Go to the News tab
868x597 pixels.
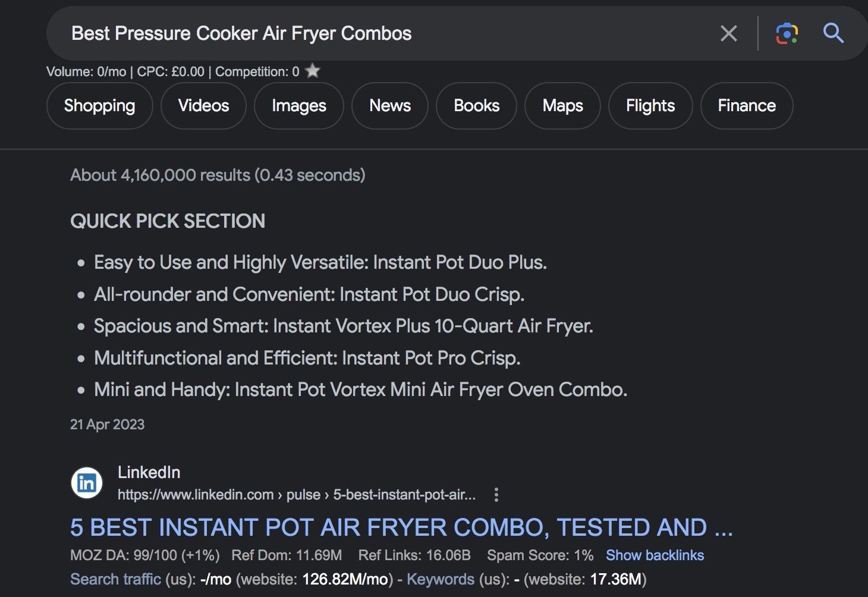click(x=389, y=106)
